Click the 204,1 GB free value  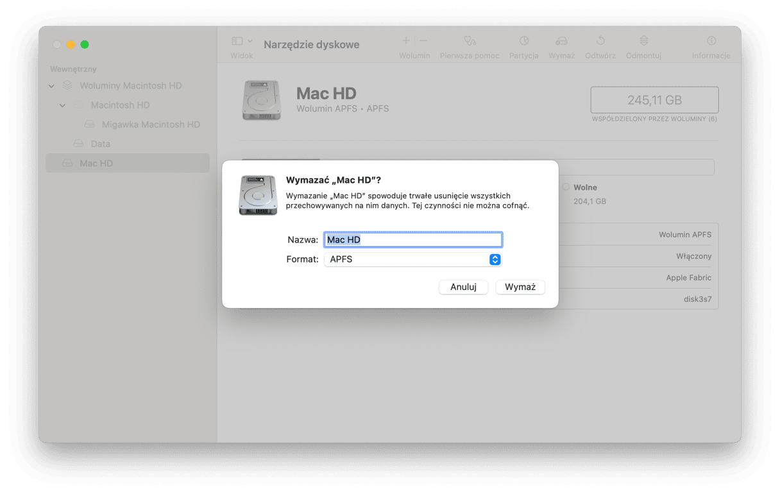[589, 201]
